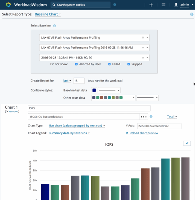This screenshot has height=200, width=195.
Task: Click the brown swatch in other tests palette
Action: point(102,98)
